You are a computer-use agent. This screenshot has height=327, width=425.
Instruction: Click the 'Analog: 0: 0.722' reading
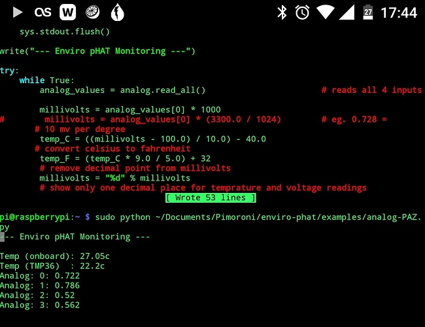click(40, 276)
